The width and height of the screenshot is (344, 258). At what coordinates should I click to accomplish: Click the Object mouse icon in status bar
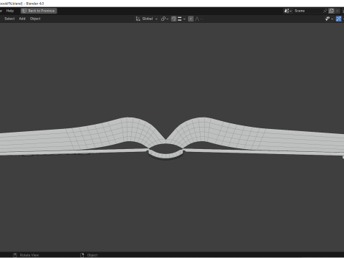(82, 255)
